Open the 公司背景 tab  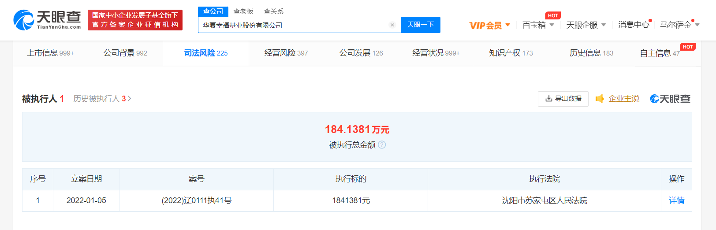tap(125, 53)
